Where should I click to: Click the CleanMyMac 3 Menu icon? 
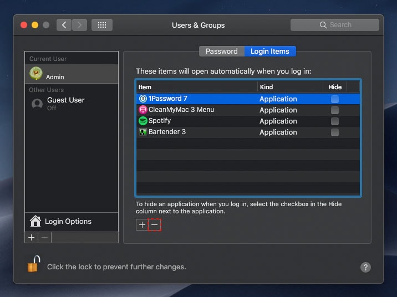coord(142,110)
